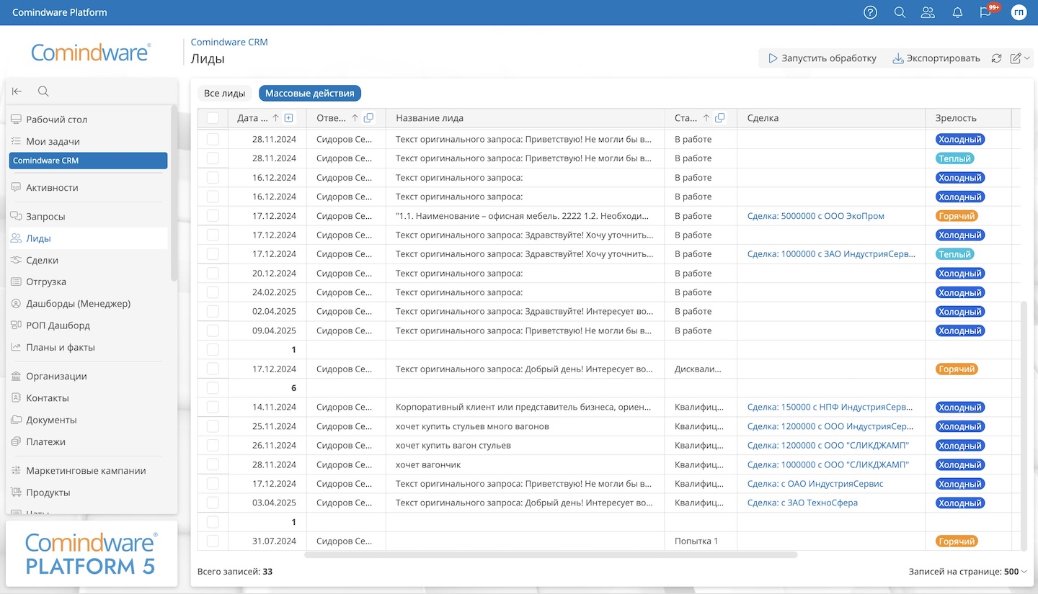The image size is (1038, 594).
Task: Click the Сделки handshake icon
Action: [16, 260]
